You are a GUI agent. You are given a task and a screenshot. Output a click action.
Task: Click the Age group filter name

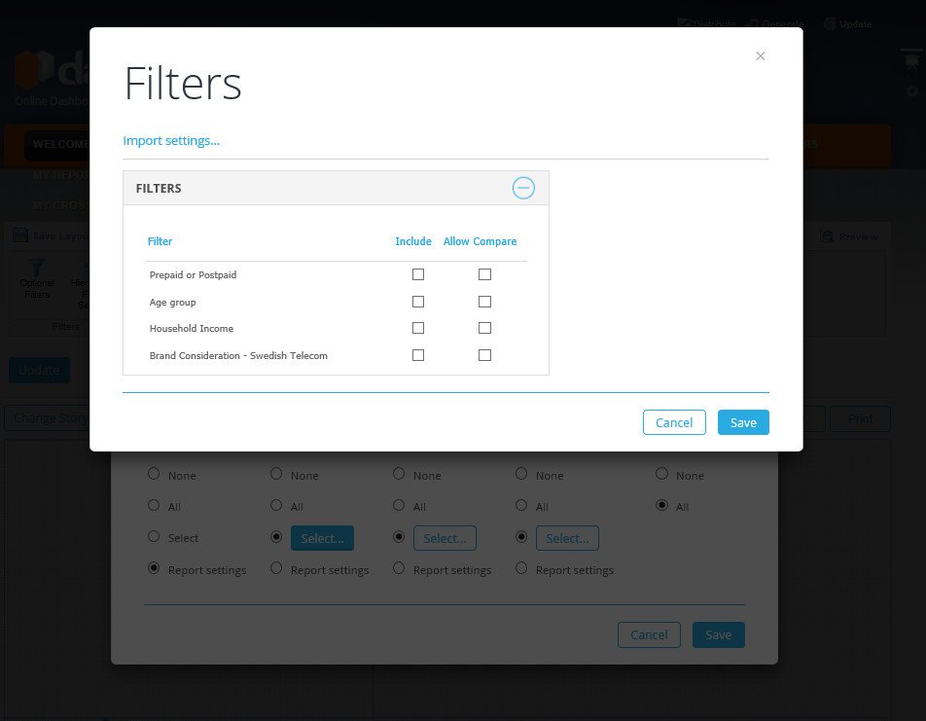pos(172,302)
